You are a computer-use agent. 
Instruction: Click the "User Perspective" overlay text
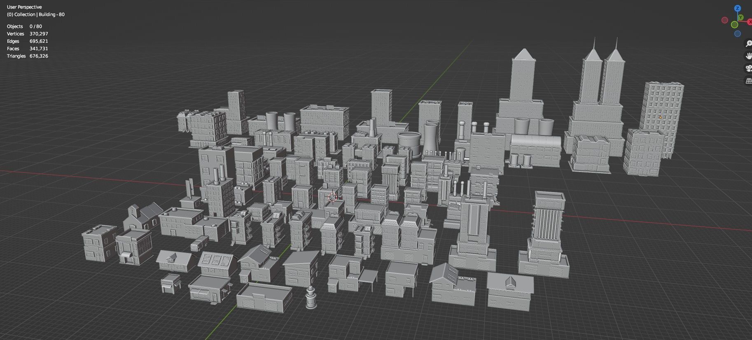point(24,7)
